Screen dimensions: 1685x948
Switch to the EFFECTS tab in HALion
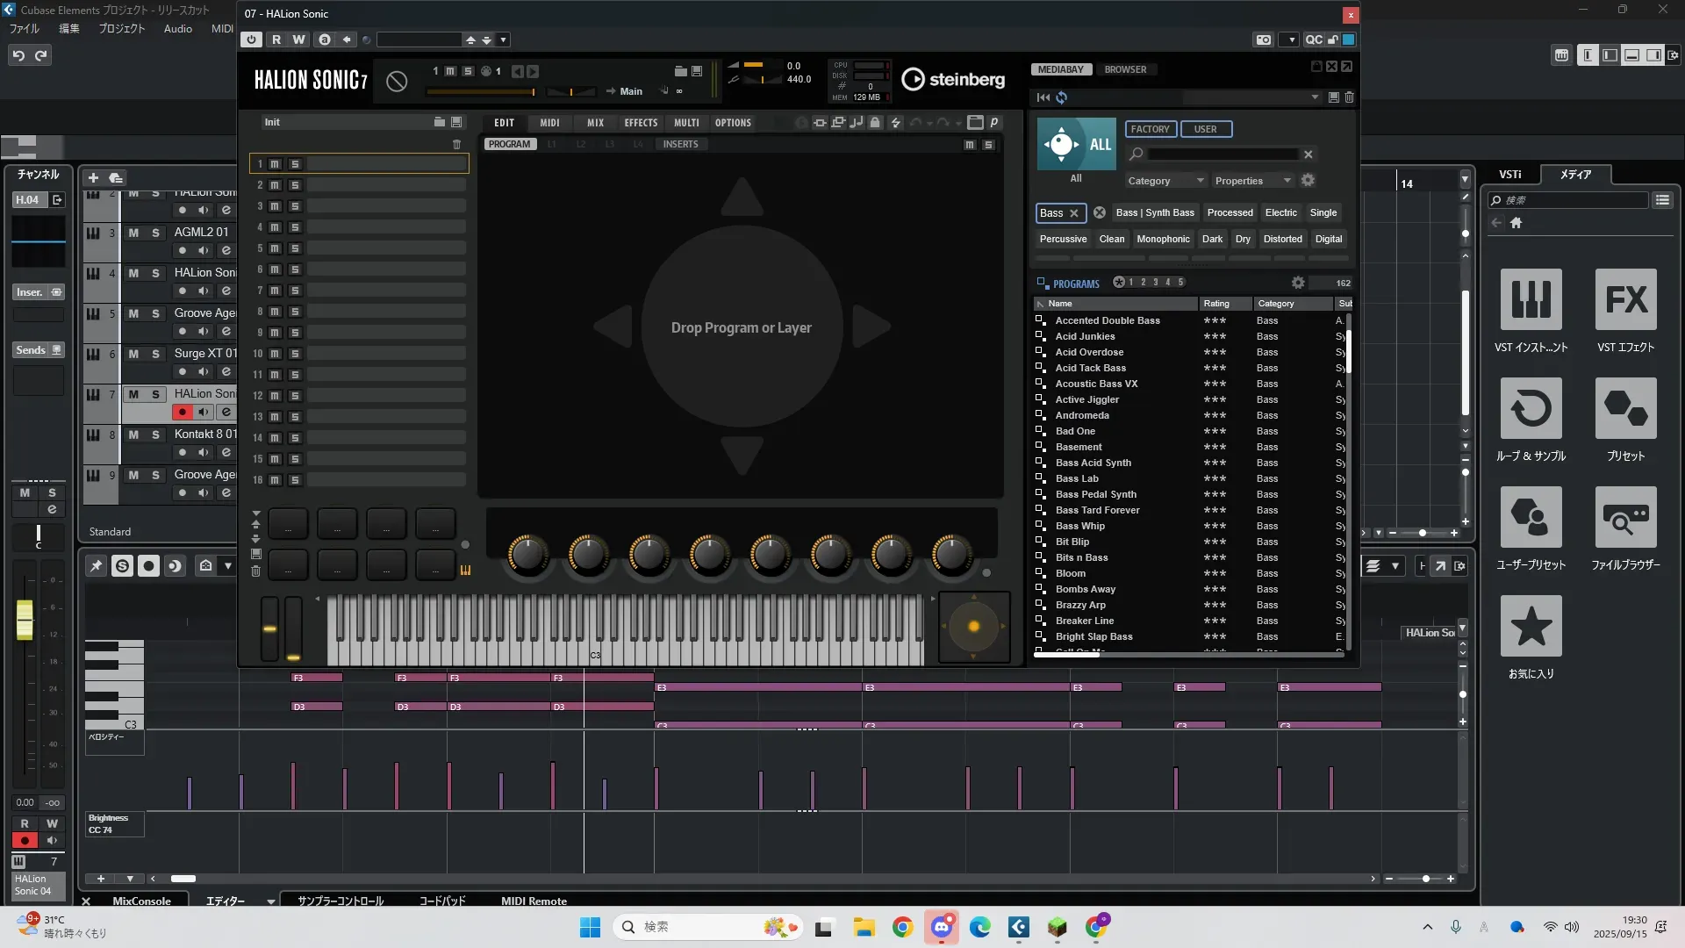click(x=641, y=123)
